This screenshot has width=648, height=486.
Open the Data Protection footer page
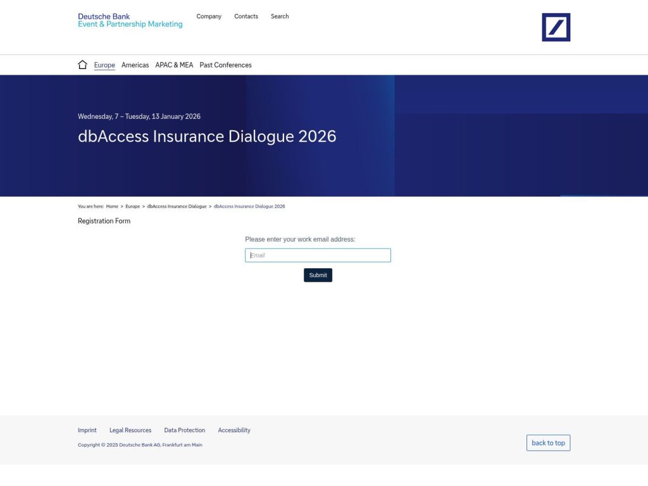(x=184, y=430)
